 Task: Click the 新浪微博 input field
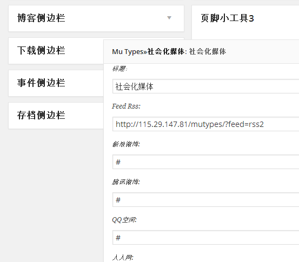tap(206, 162)
